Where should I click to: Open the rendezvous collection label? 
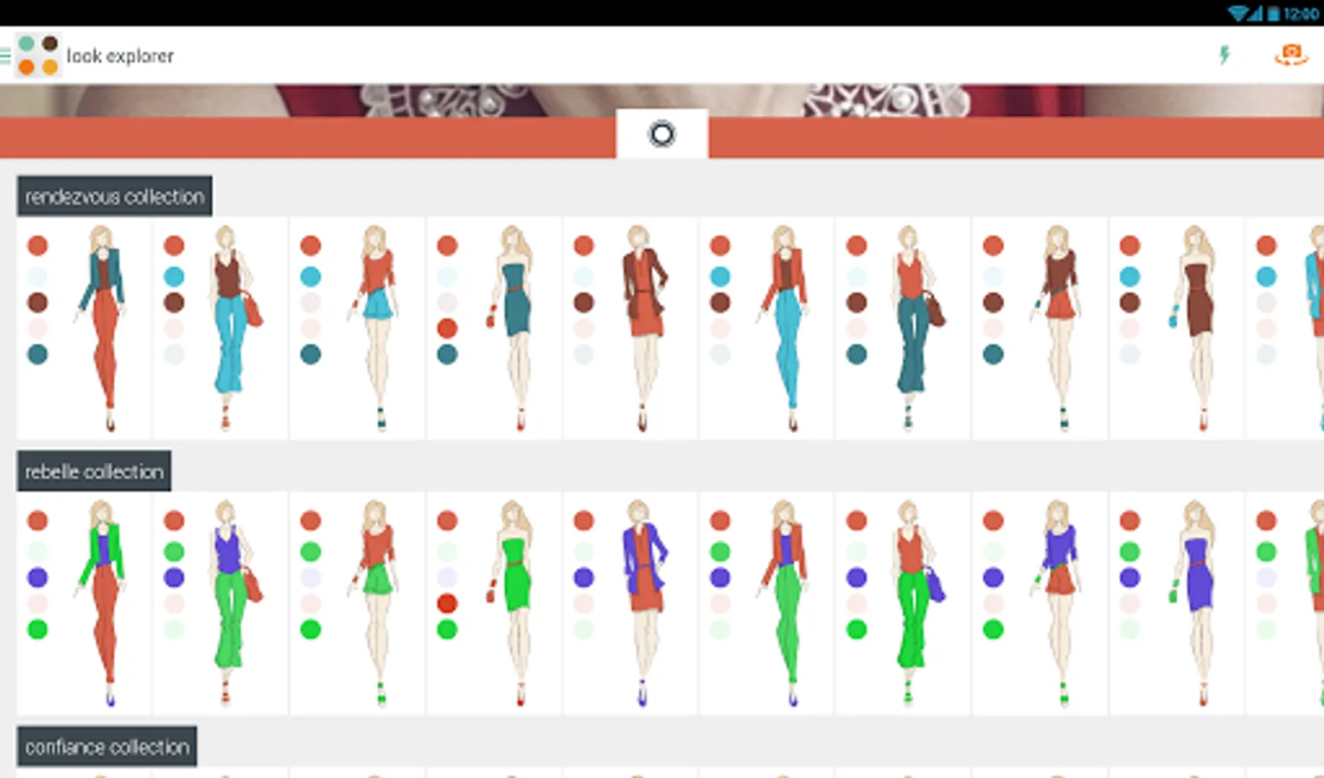pyautogui.click(x=114, y=196)
